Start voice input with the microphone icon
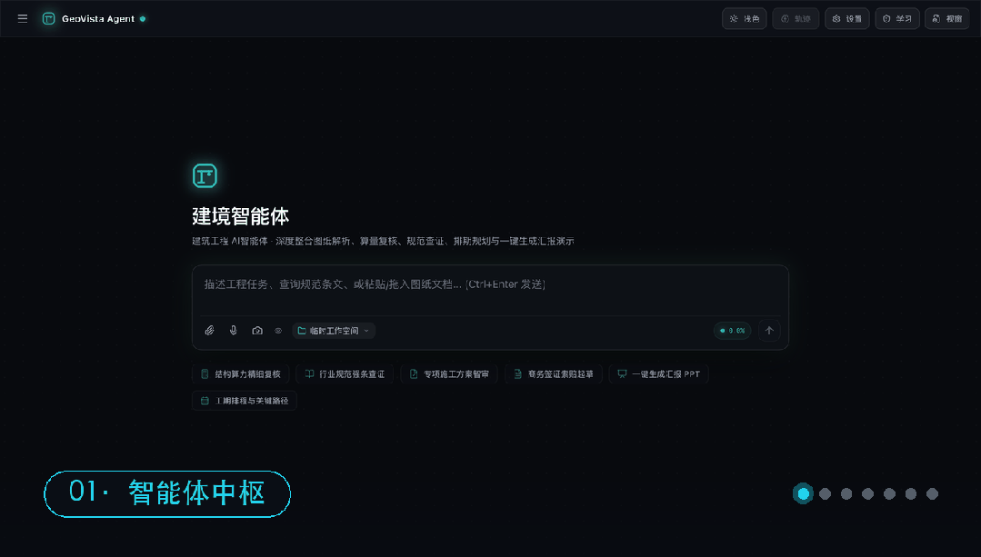This screenshot has width=981, height=557. 234,331
